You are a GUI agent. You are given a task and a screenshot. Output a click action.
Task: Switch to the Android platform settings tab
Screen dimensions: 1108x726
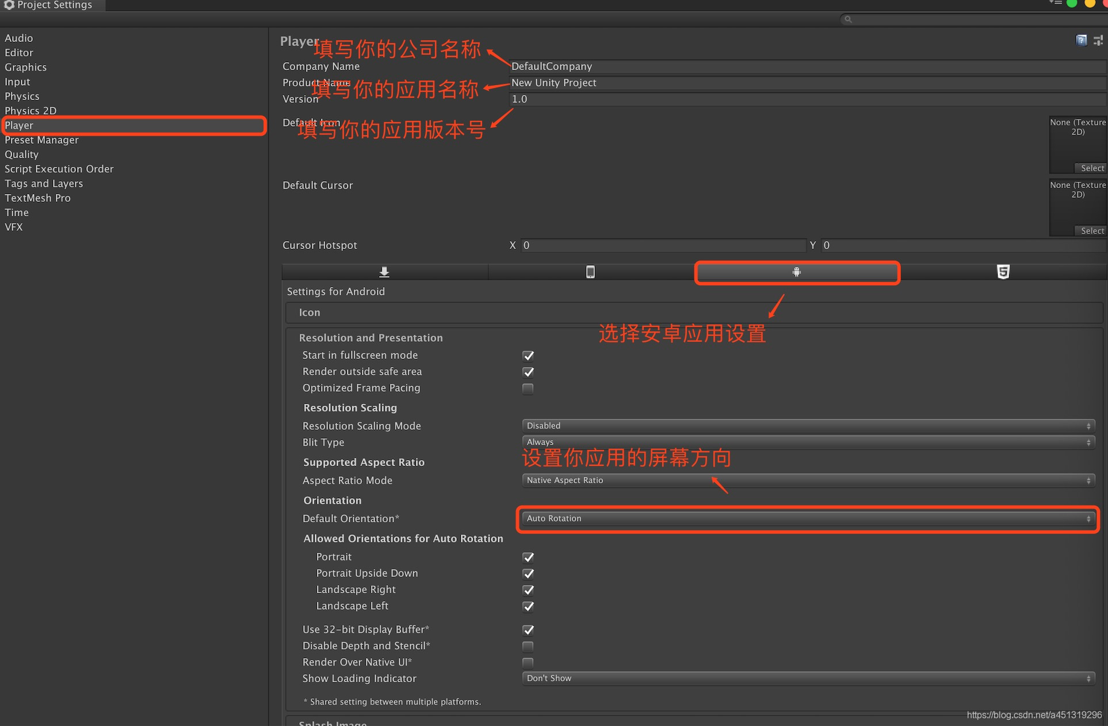click(796, 272)
